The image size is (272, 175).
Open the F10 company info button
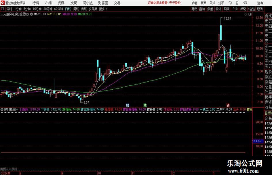coord(235,9)
